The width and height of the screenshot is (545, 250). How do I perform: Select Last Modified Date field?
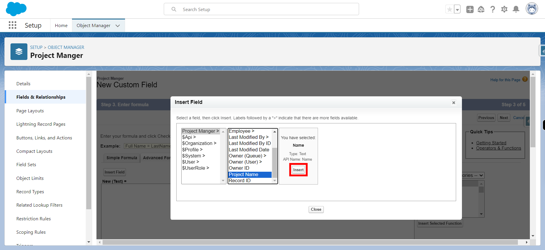tap(250, 150)
